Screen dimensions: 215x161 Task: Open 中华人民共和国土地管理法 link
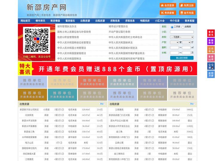pyautogui.click(x=72, y=48)
